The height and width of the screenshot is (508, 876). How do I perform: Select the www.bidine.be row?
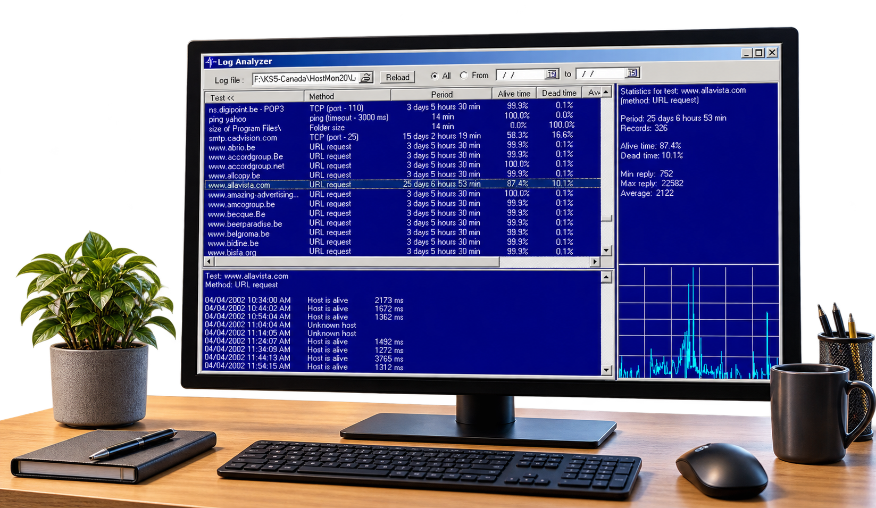[x=403, y=242]
